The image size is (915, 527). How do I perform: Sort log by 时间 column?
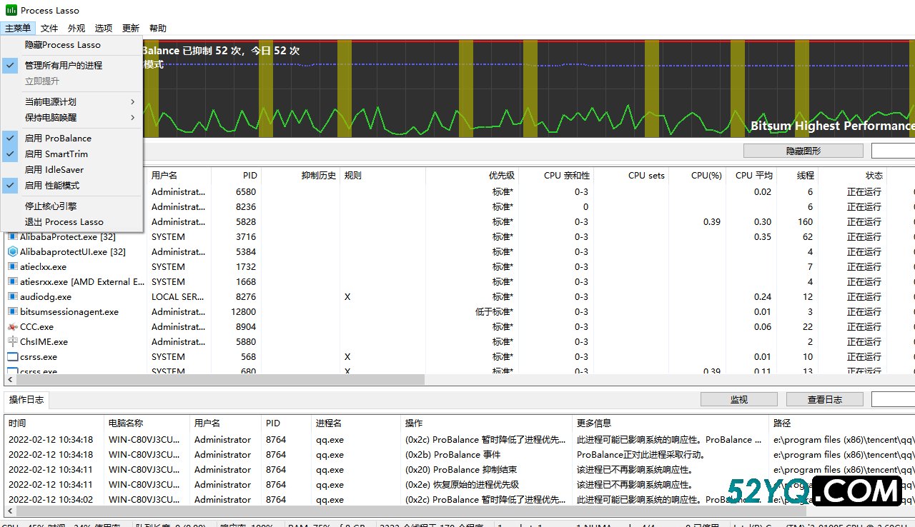54,423
